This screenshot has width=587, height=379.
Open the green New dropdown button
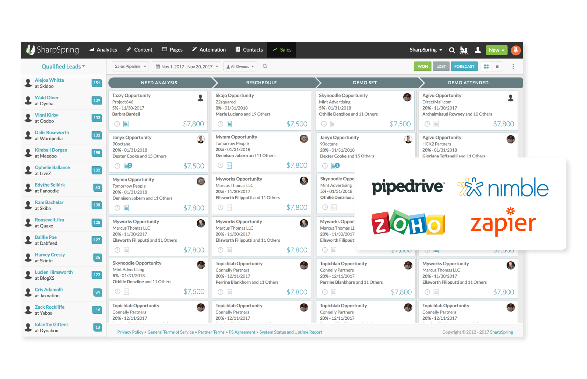[x=497, y=50]
